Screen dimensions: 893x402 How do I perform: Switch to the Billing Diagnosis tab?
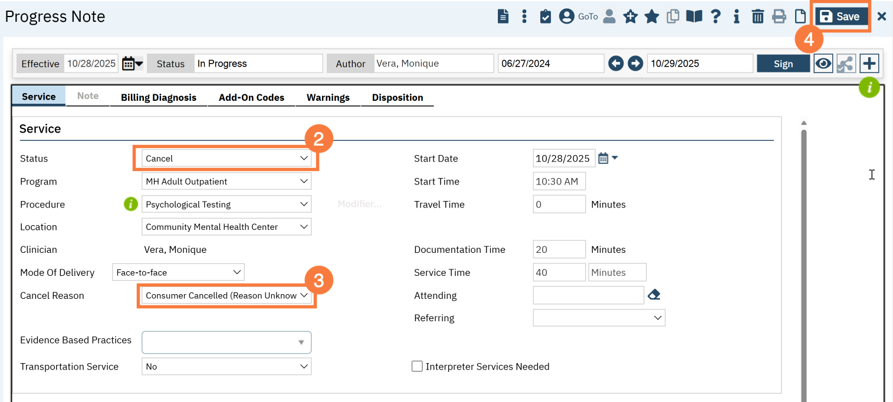pyautogui.click(x=159, y=98)
